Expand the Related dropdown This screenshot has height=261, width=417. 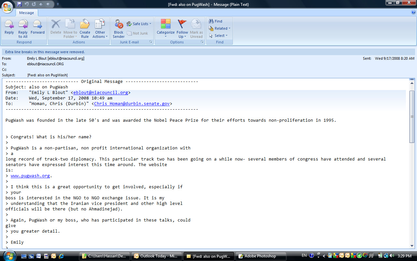[220, 28]
